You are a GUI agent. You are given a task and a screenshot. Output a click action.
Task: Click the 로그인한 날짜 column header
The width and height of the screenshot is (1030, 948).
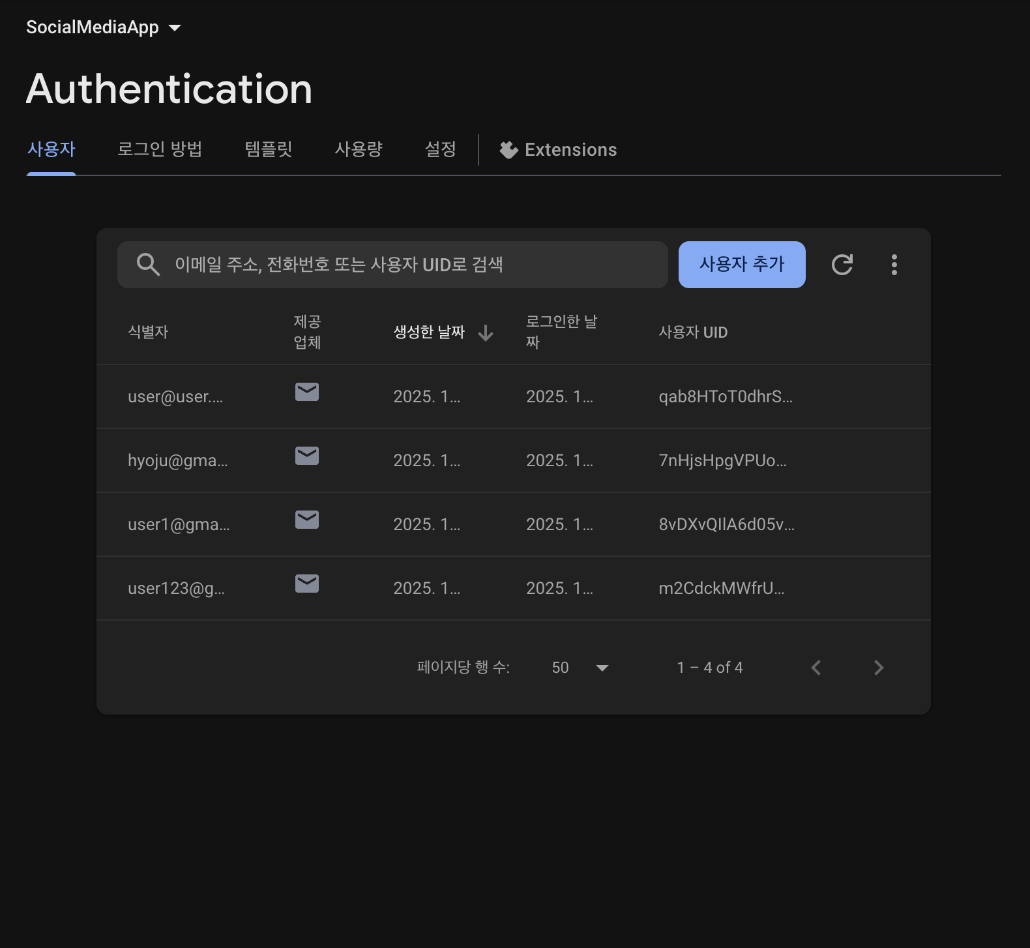[x=561, y=332]
